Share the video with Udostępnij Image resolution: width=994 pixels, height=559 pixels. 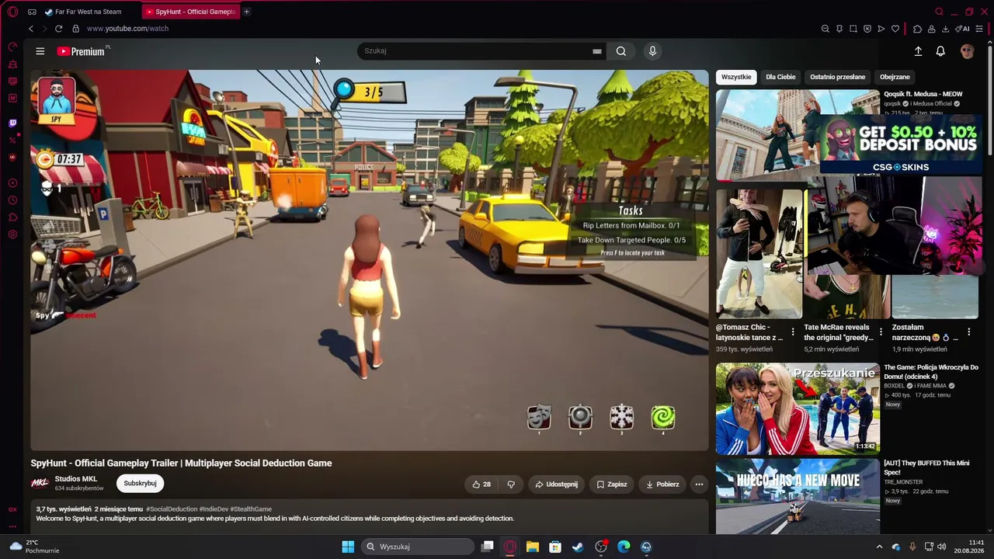pos(557,484)
